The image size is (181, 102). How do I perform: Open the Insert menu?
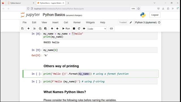[x=55, y=22]
